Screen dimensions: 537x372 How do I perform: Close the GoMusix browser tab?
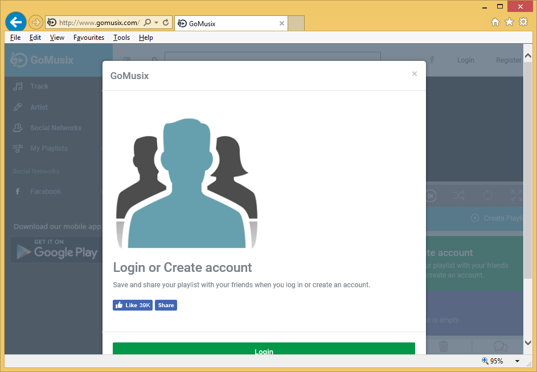281,23
